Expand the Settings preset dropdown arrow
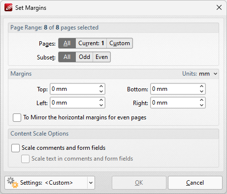 pyautogui.click(x=91, y=183)
